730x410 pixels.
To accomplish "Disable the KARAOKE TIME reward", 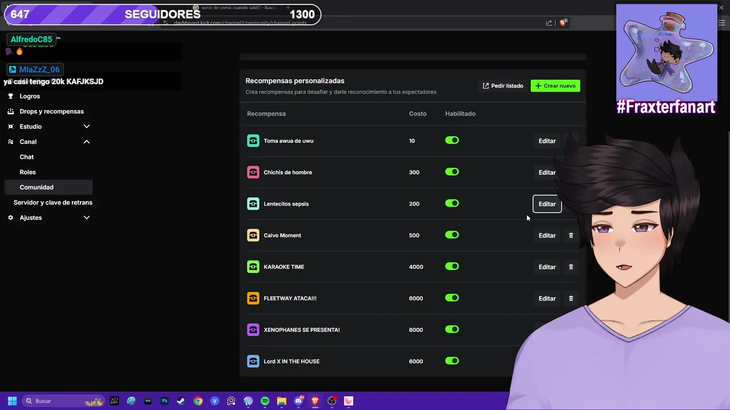I will 452,266.
